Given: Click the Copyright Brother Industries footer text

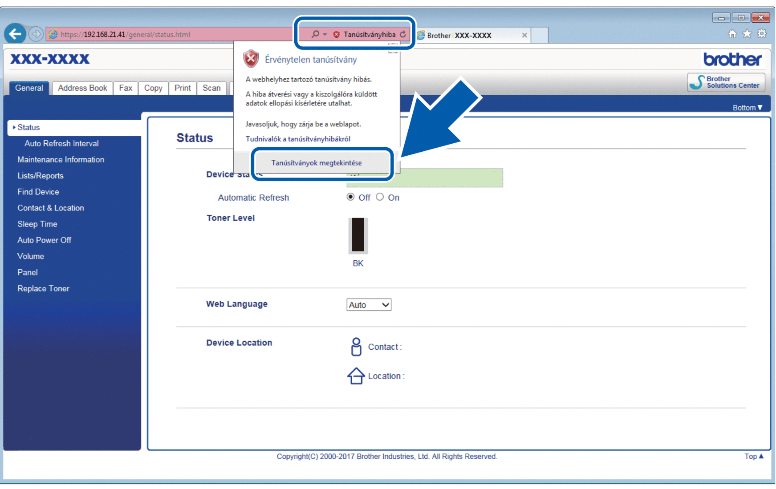Looking at the screenshot, I should 387,457.
